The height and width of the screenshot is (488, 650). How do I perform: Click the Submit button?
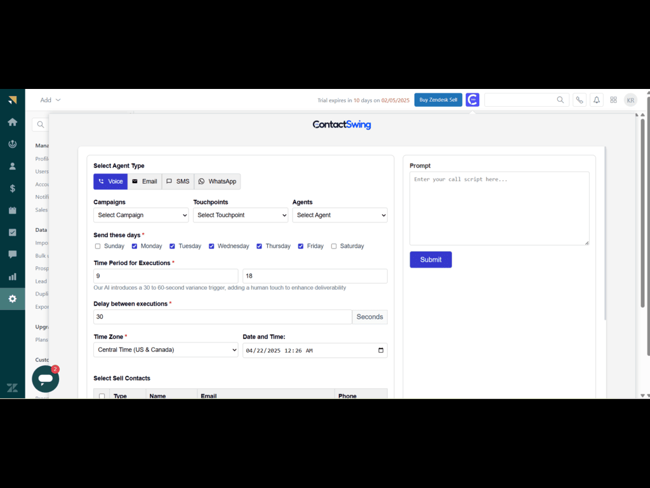click(x=430, y=259)
